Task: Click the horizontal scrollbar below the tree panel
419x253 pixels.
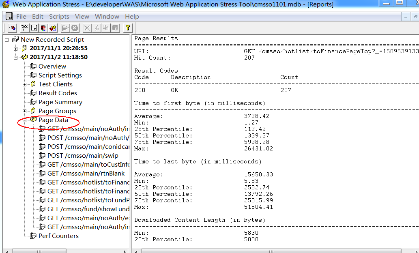Action: tap(39, 251)
